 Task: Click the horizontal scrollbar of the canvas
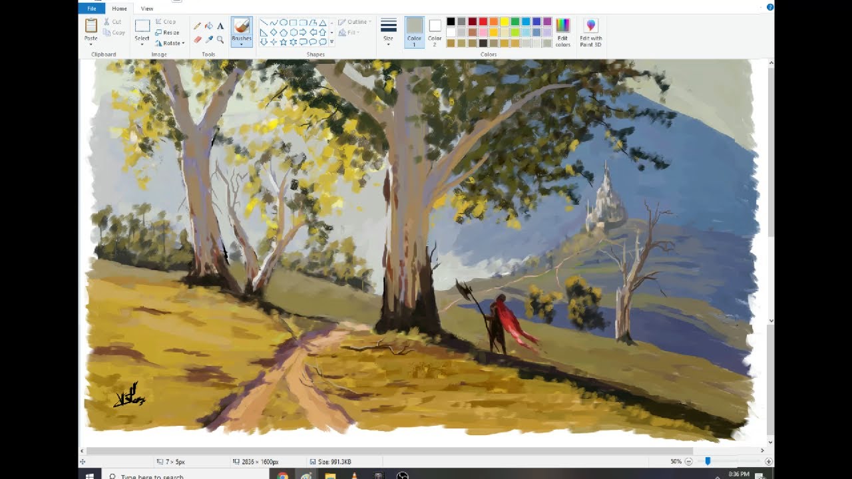(389, 451)
